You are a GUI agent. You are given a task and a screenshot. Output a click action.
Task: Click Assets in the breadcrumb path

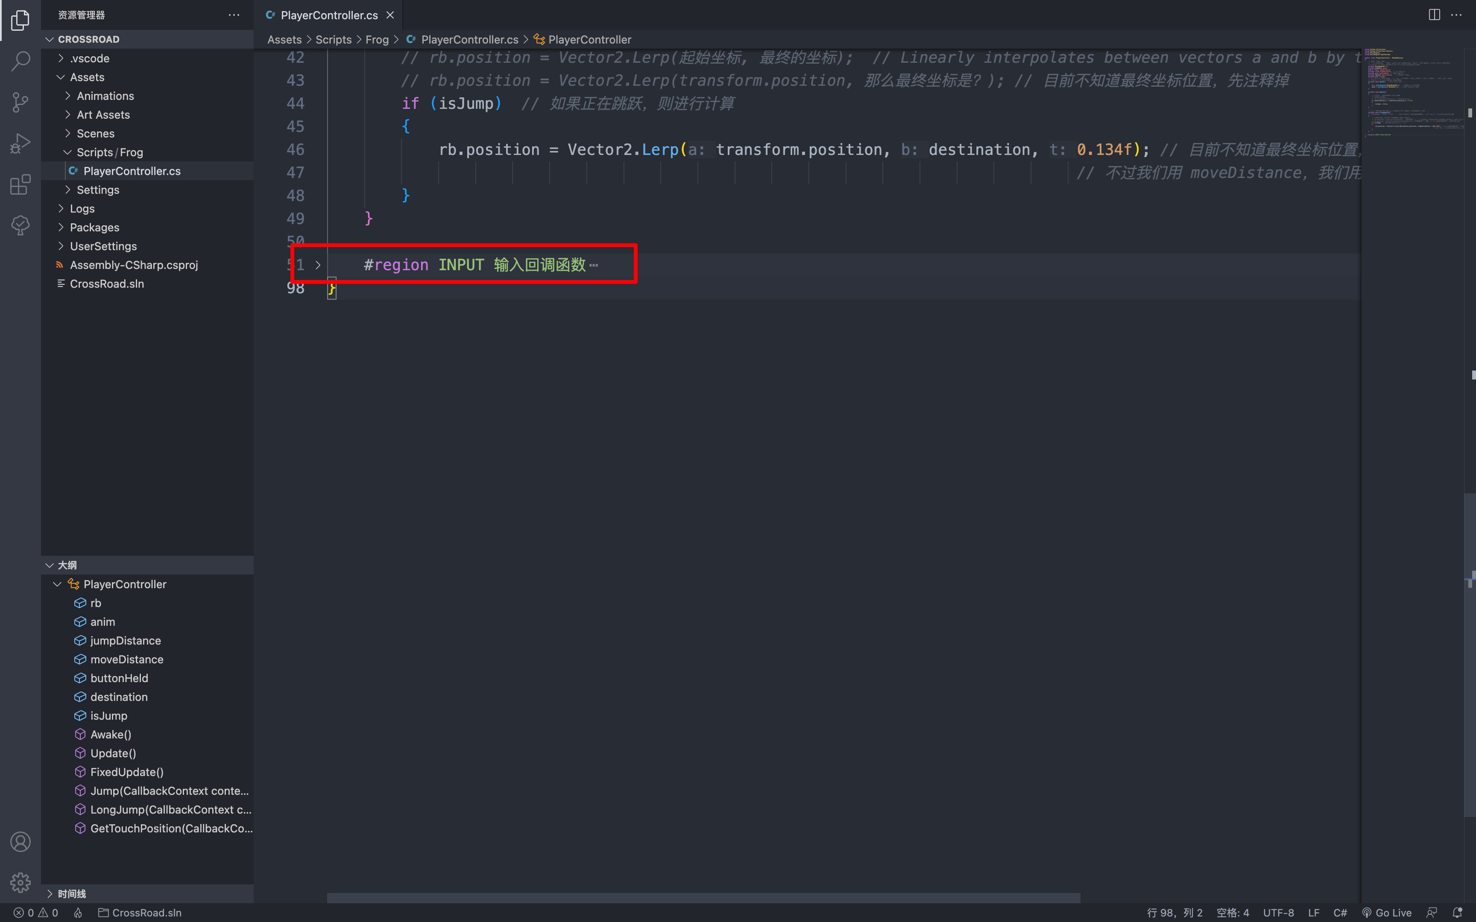[284, 40]
